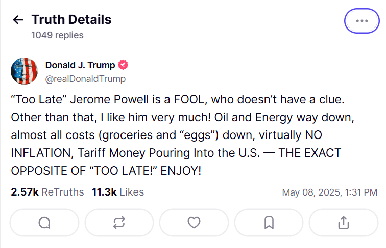Image resolution: width=386 pixels, height=248 pixels.
Task: Bookmark this Truth post
Action: [x=269, y=223]
